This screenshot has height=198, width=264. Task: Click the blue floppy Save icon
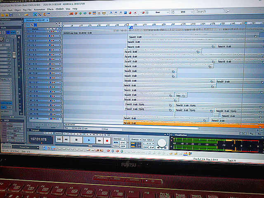(x=11, y=15)
